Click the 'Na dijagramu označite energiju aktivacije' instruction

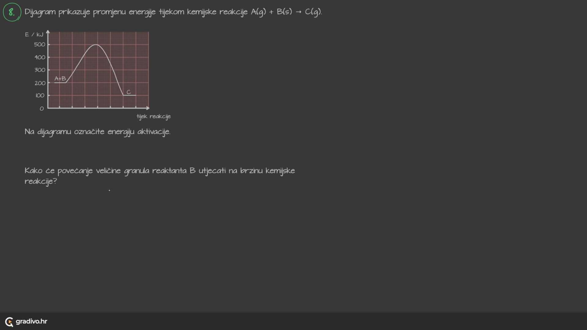click(98, 132)
